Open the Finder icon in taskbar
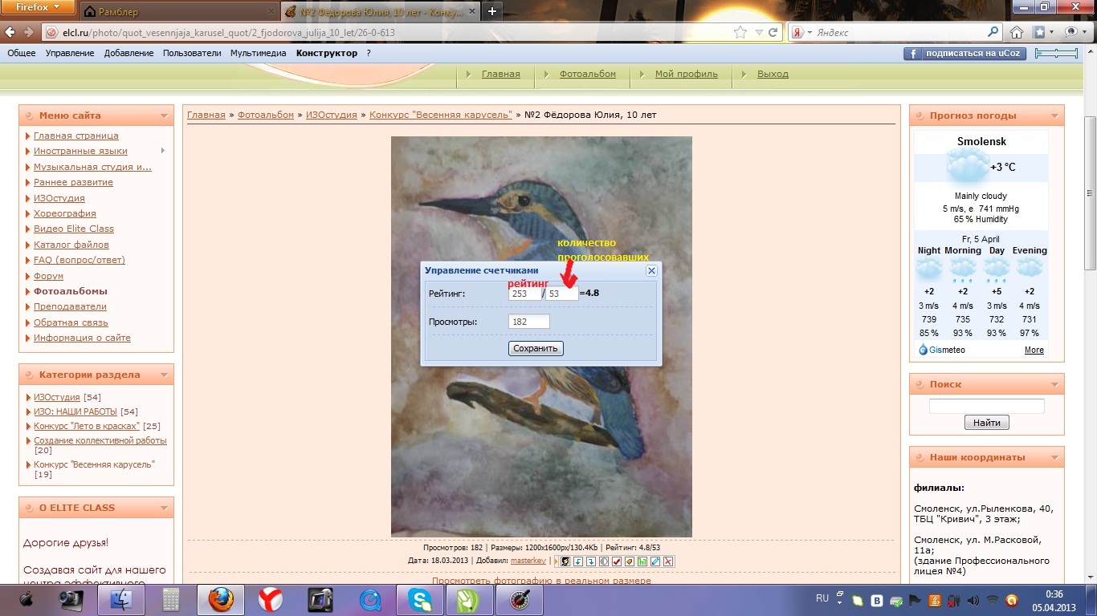 tap(120, 599)
